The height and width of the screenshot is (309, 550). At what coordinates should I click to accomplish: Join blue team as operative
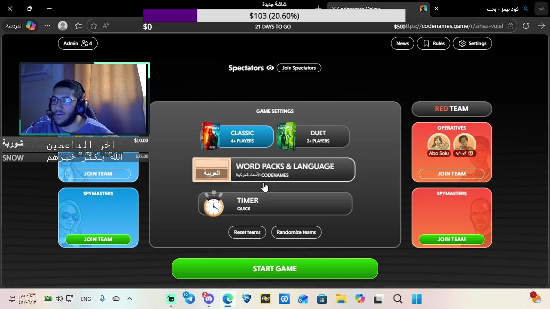click(x=98, y=174)
